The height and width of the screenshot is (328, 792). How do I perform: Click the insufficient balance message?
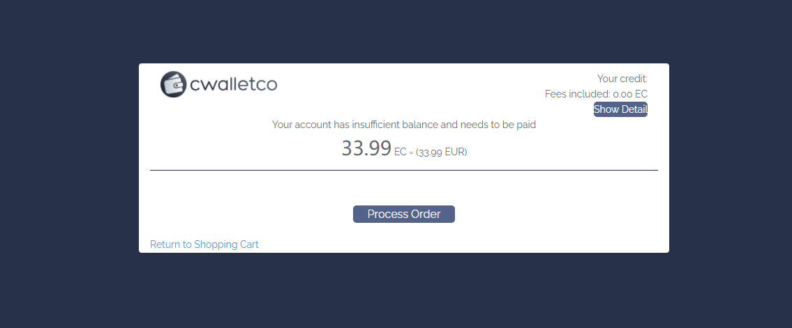click(x=403, y=125)
